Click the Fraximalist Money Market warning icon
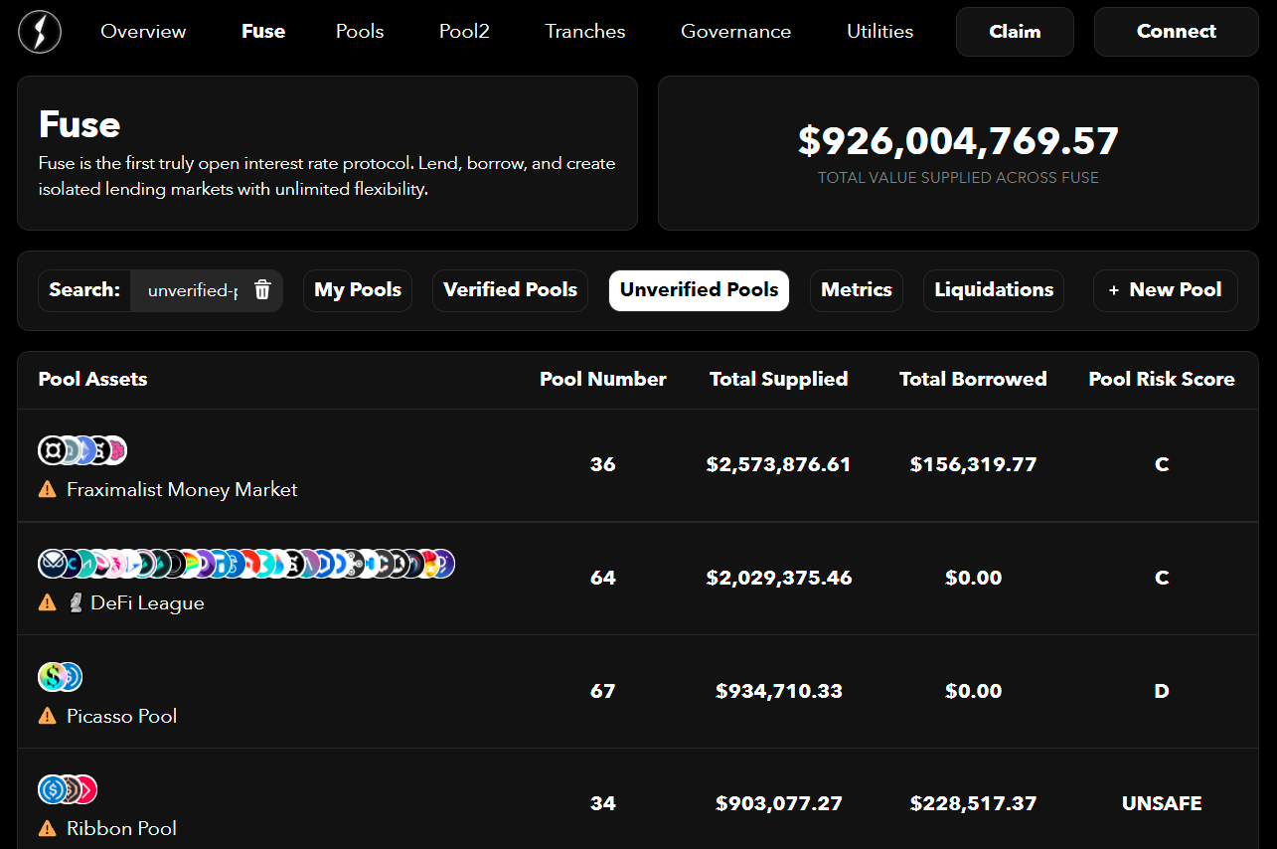Screen dimensions: 1277x849 (47, 489)
